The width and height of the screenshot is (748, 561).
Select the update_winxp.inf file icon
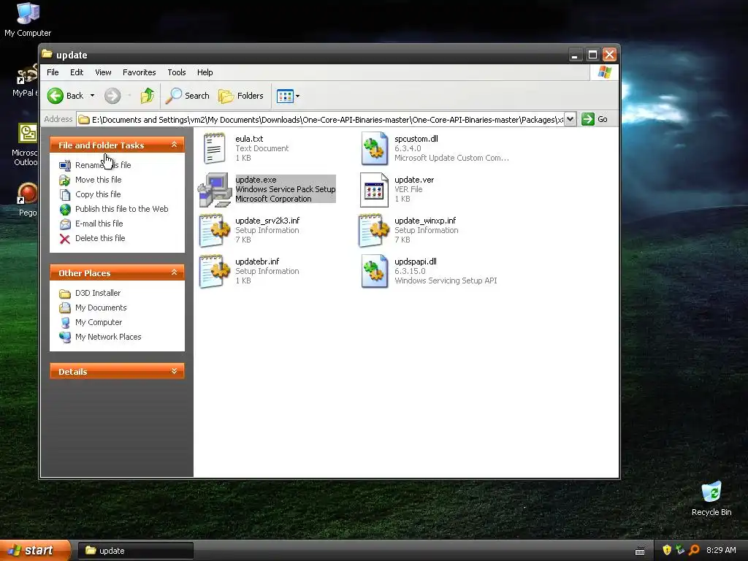coord(374,230)
